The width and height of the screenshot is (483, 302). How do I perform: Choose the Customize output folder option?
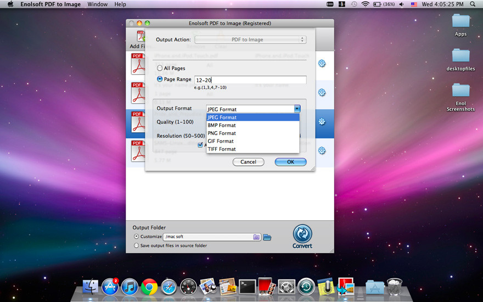pos(136,236)
